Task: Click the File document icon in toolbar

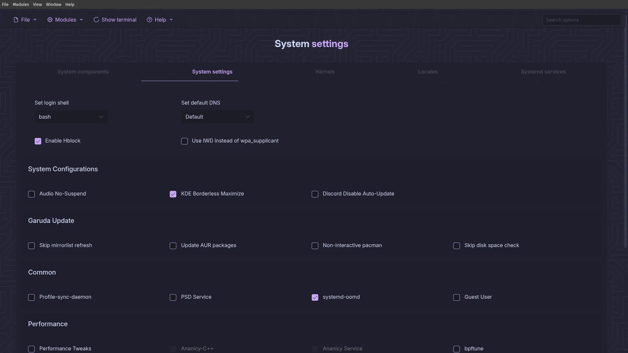Action: [16, 20]
